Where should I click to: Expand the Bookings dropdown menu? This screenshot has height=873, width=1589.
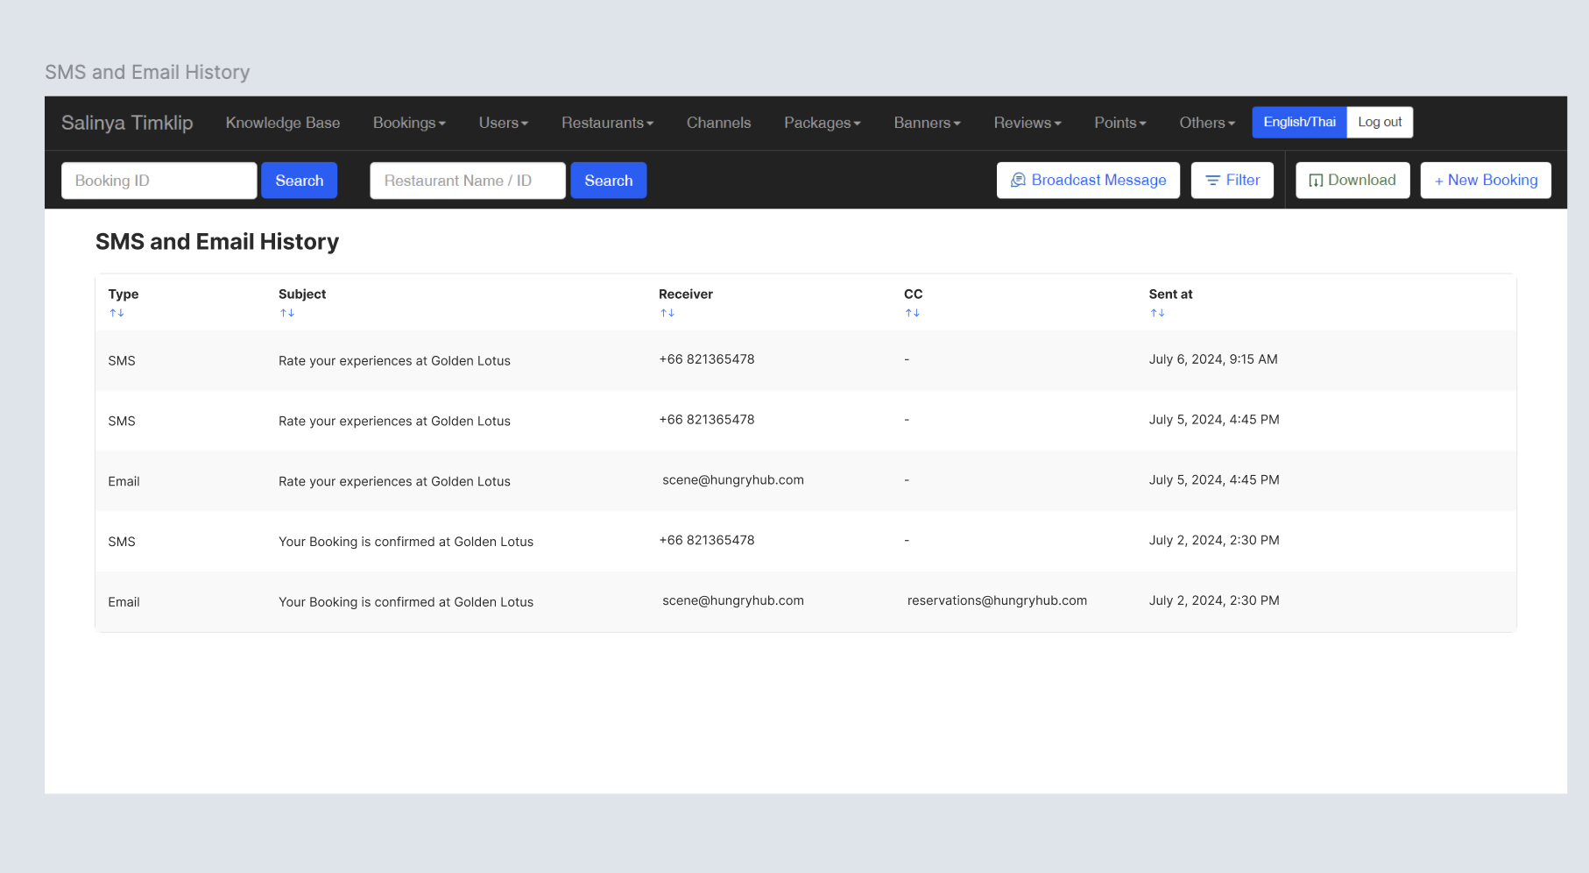tap(409, 123)
